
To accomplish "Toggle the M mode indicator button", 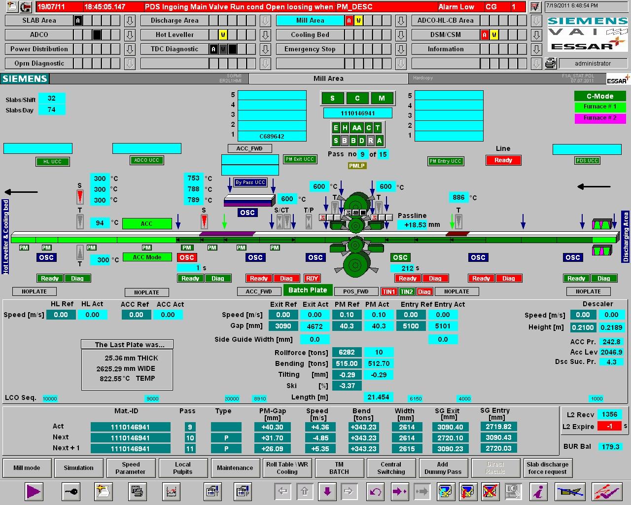I will click(x=381, y=98).
